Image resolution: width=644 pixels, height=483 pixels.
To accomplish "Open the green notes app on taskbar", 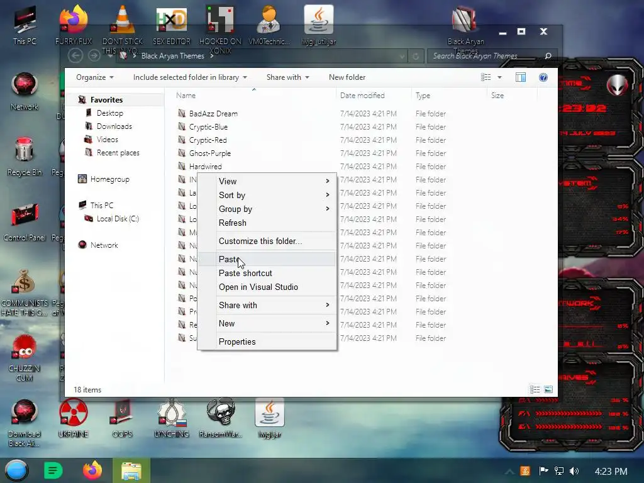I will click(x=53, y=470).
